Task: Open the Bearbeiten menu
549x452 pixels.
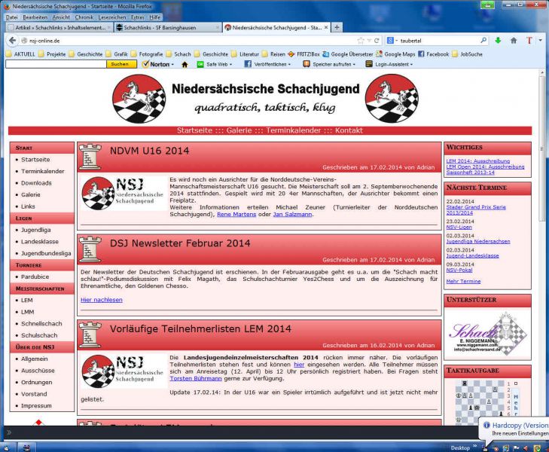Action: [35, 17]
